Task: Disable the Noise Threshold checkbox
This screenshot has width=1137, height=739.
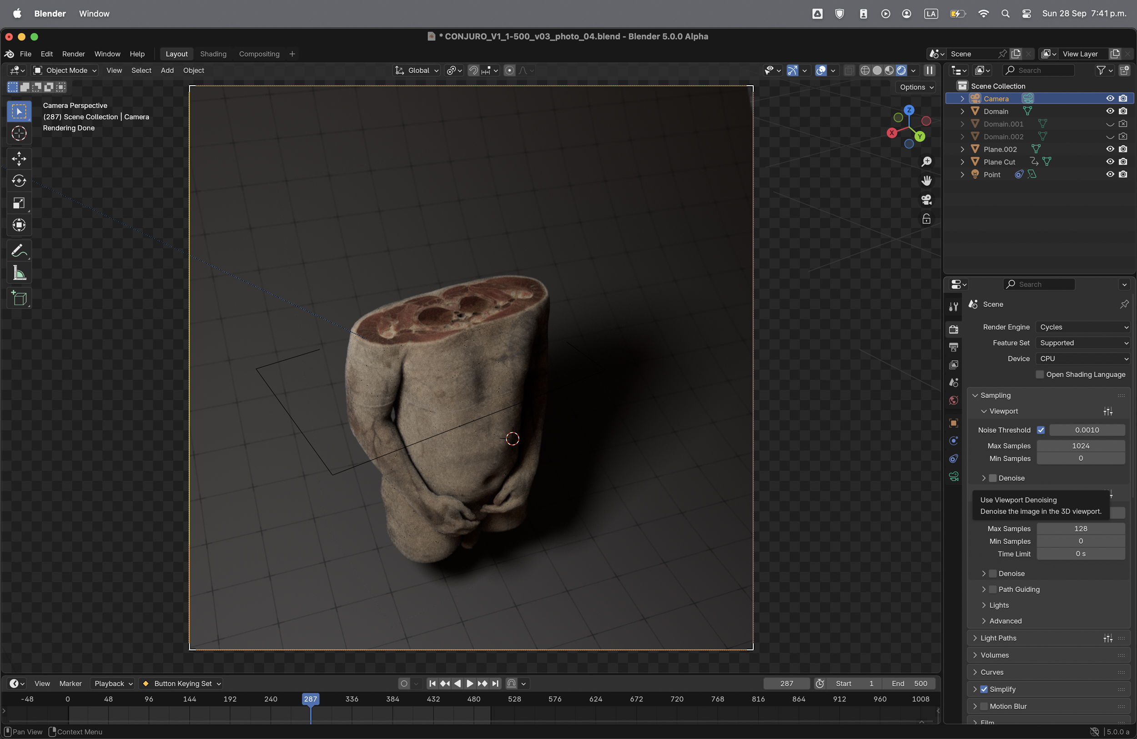Action: tap(1041, 430)
